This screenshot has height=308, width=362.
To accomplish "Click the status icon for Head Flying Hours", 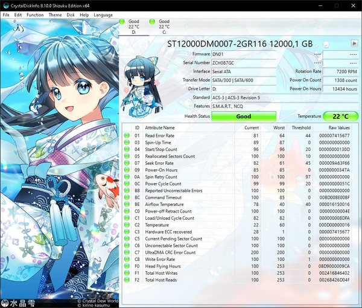I will coord(127,266).
